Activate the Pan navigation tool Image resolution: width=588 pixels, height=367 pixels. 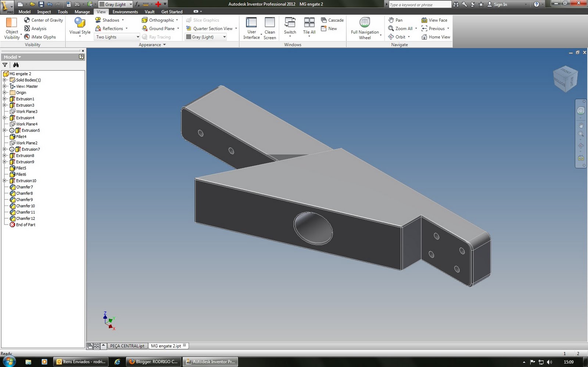pyautogui.click(x=396, y=20)
